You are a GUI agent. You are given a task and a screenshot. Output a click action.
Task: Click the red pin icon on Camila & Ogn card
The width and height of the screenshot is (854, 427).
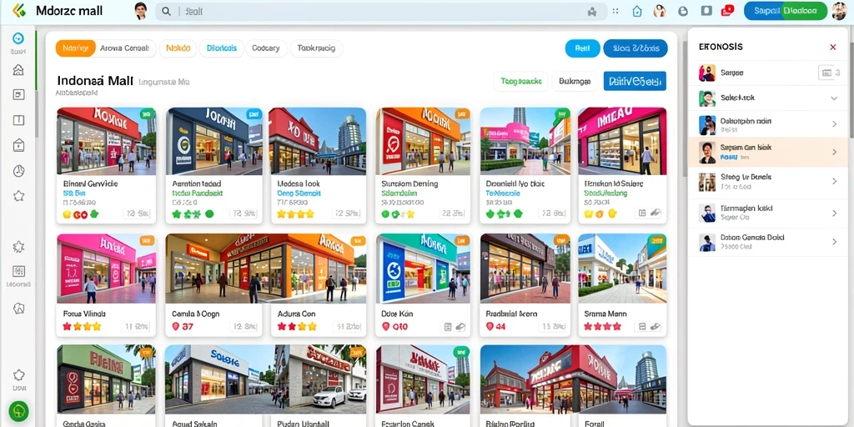click(175, 327)
